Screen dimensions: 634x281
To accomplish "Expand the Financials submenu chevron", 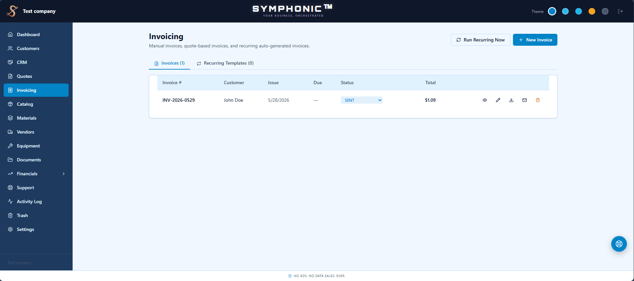I will coord(64,174).
